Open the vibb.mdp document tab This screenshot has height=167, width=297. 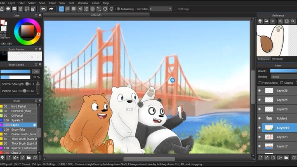(96, 15)
